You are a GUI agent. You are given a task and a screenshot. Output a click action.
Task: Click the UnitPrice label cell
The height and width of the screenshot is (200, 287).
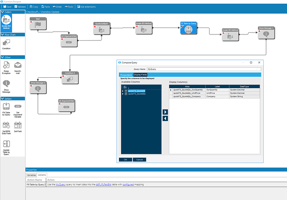click(x=217, y=93)
